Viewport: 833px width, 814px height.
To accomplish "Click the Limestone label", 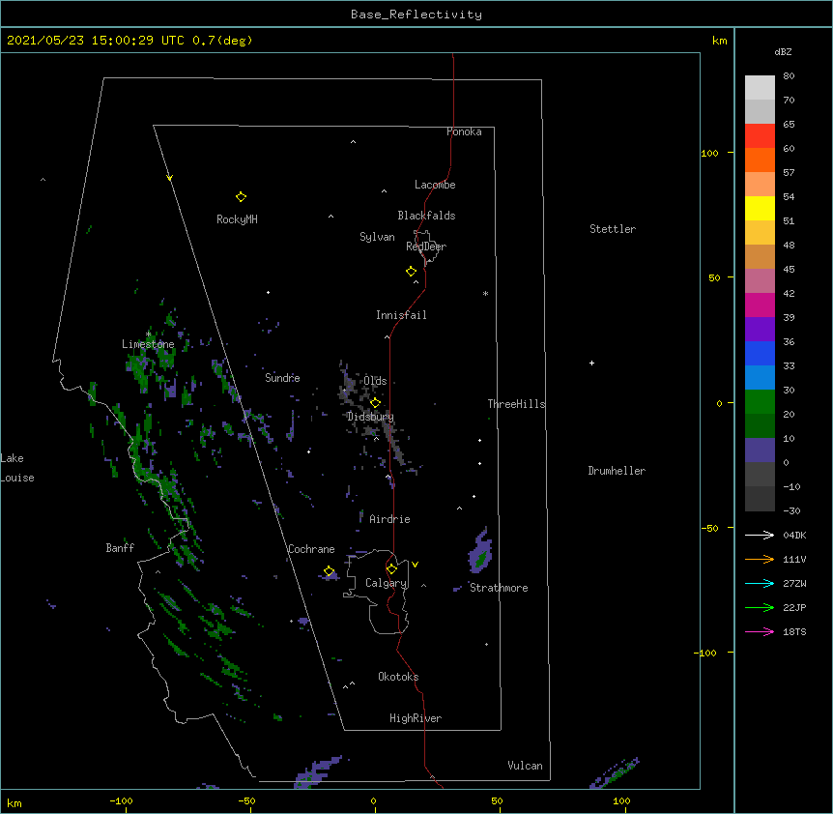I will pos(148,344).
